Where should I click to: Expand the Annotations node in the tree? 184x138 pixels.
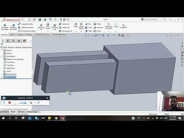pyautogui.click(x=2, y=56)
